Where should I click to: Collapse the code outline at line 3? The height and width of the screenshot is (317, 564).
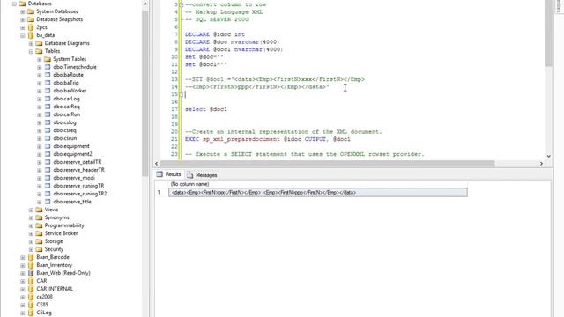182,4
